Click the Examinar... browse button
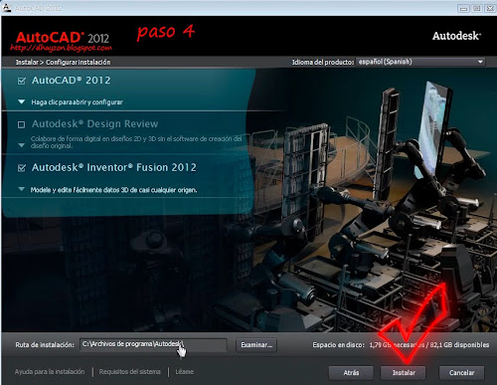 tap(256, 345)
